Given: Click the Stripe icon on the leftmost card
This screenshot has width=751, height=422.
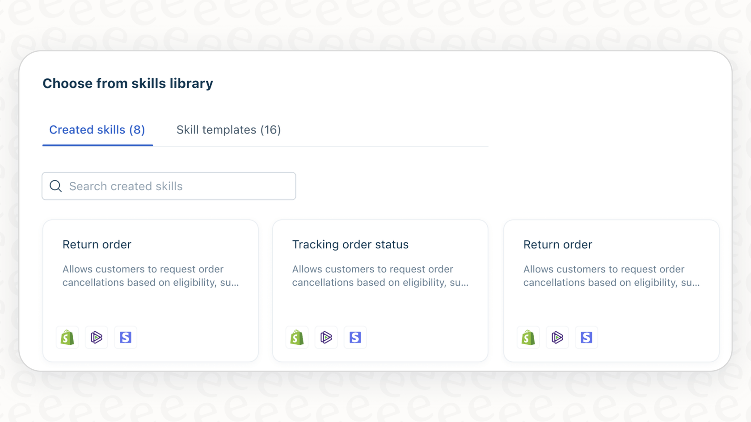Looking at the screenshot, I should coord(126,338).
